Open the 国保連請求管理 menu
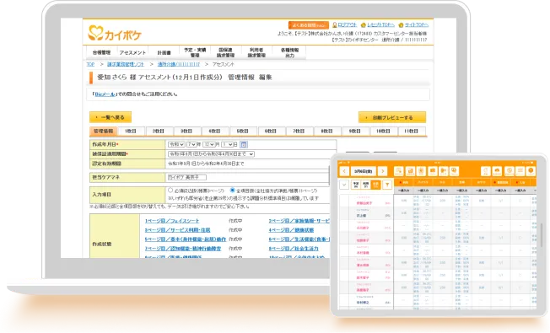Viewport: 550px width, 333px height. coord(225,52)
